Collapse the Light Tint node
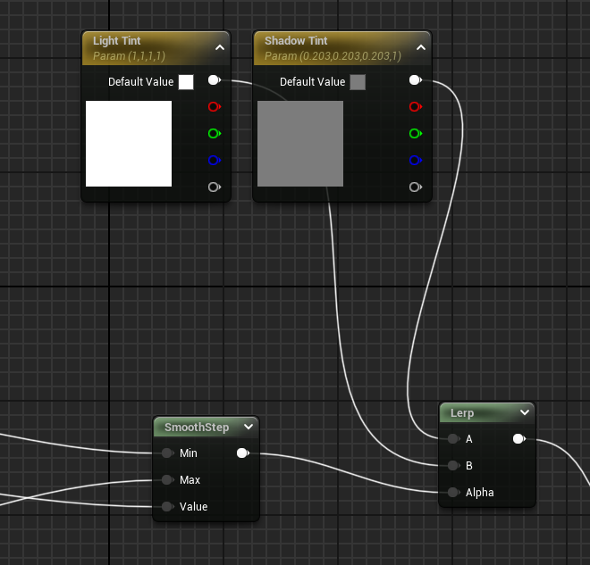Screen dimensions: 590x565 pos(220,48)
